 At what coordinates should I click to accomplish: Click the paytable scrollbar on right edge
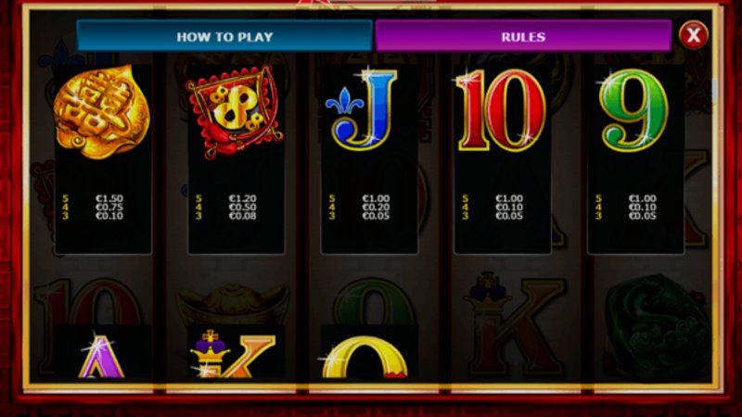coord(714,90)
